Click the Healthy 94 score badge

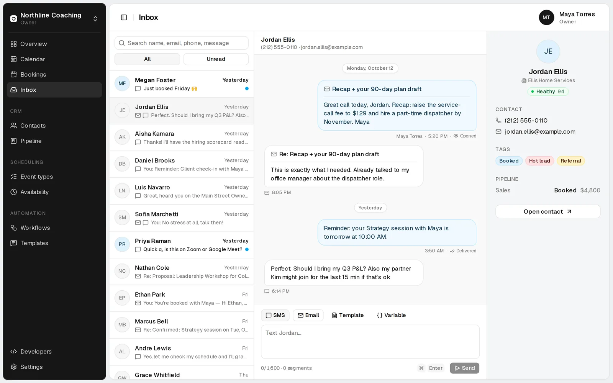coord(548,92)
